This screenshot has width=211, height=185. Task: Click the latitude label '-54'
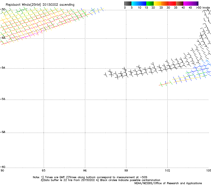[x=3, y=67]
